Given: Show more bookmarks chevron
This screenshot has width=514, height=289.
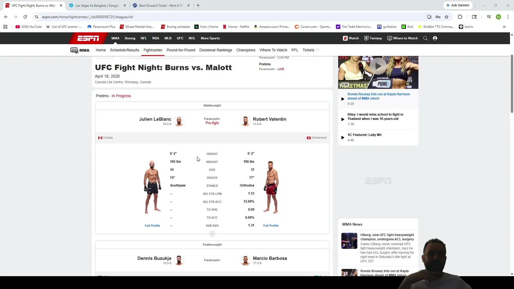Looking at the screenshot, I should point(504,27).
